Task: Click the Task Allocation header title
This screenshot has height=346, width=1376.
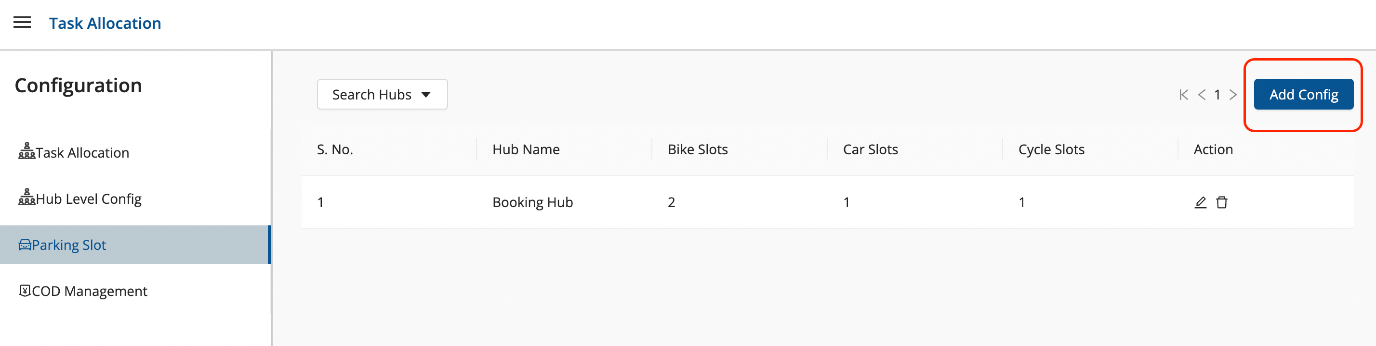Action: [x=105, y=23]
